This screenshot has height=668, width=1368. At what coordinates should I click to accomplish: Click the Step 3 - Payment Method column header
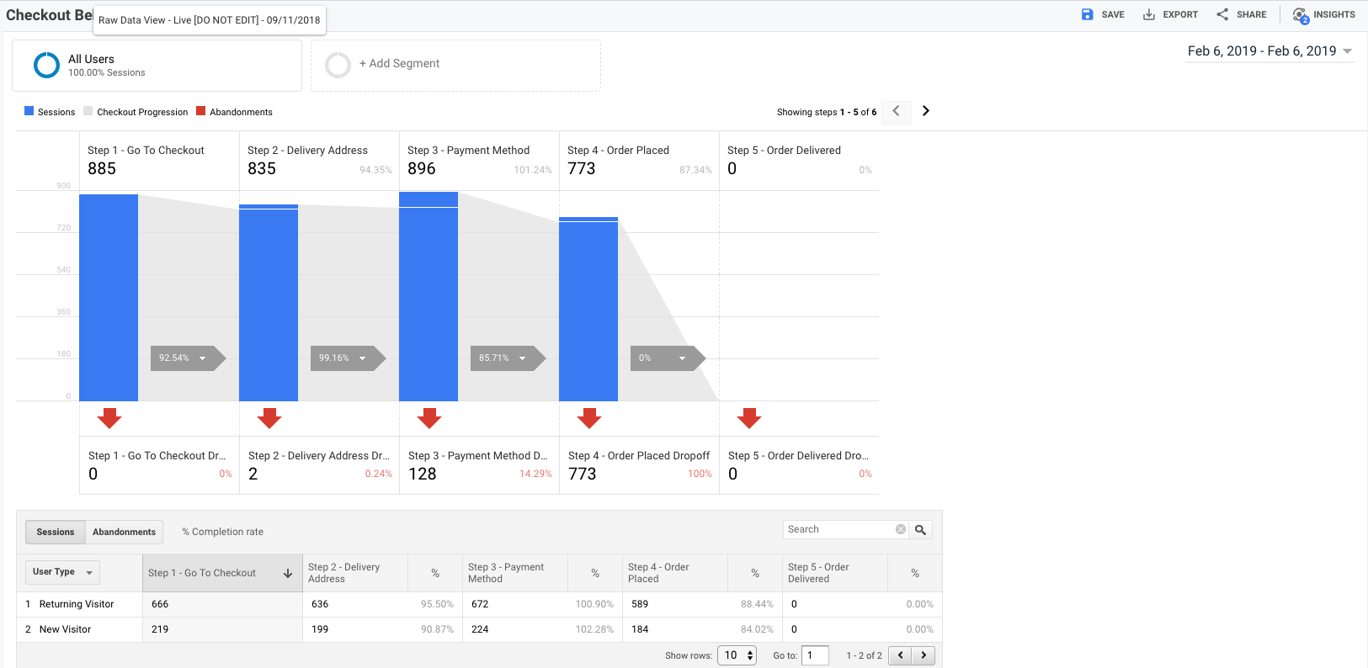click(515, 573)
